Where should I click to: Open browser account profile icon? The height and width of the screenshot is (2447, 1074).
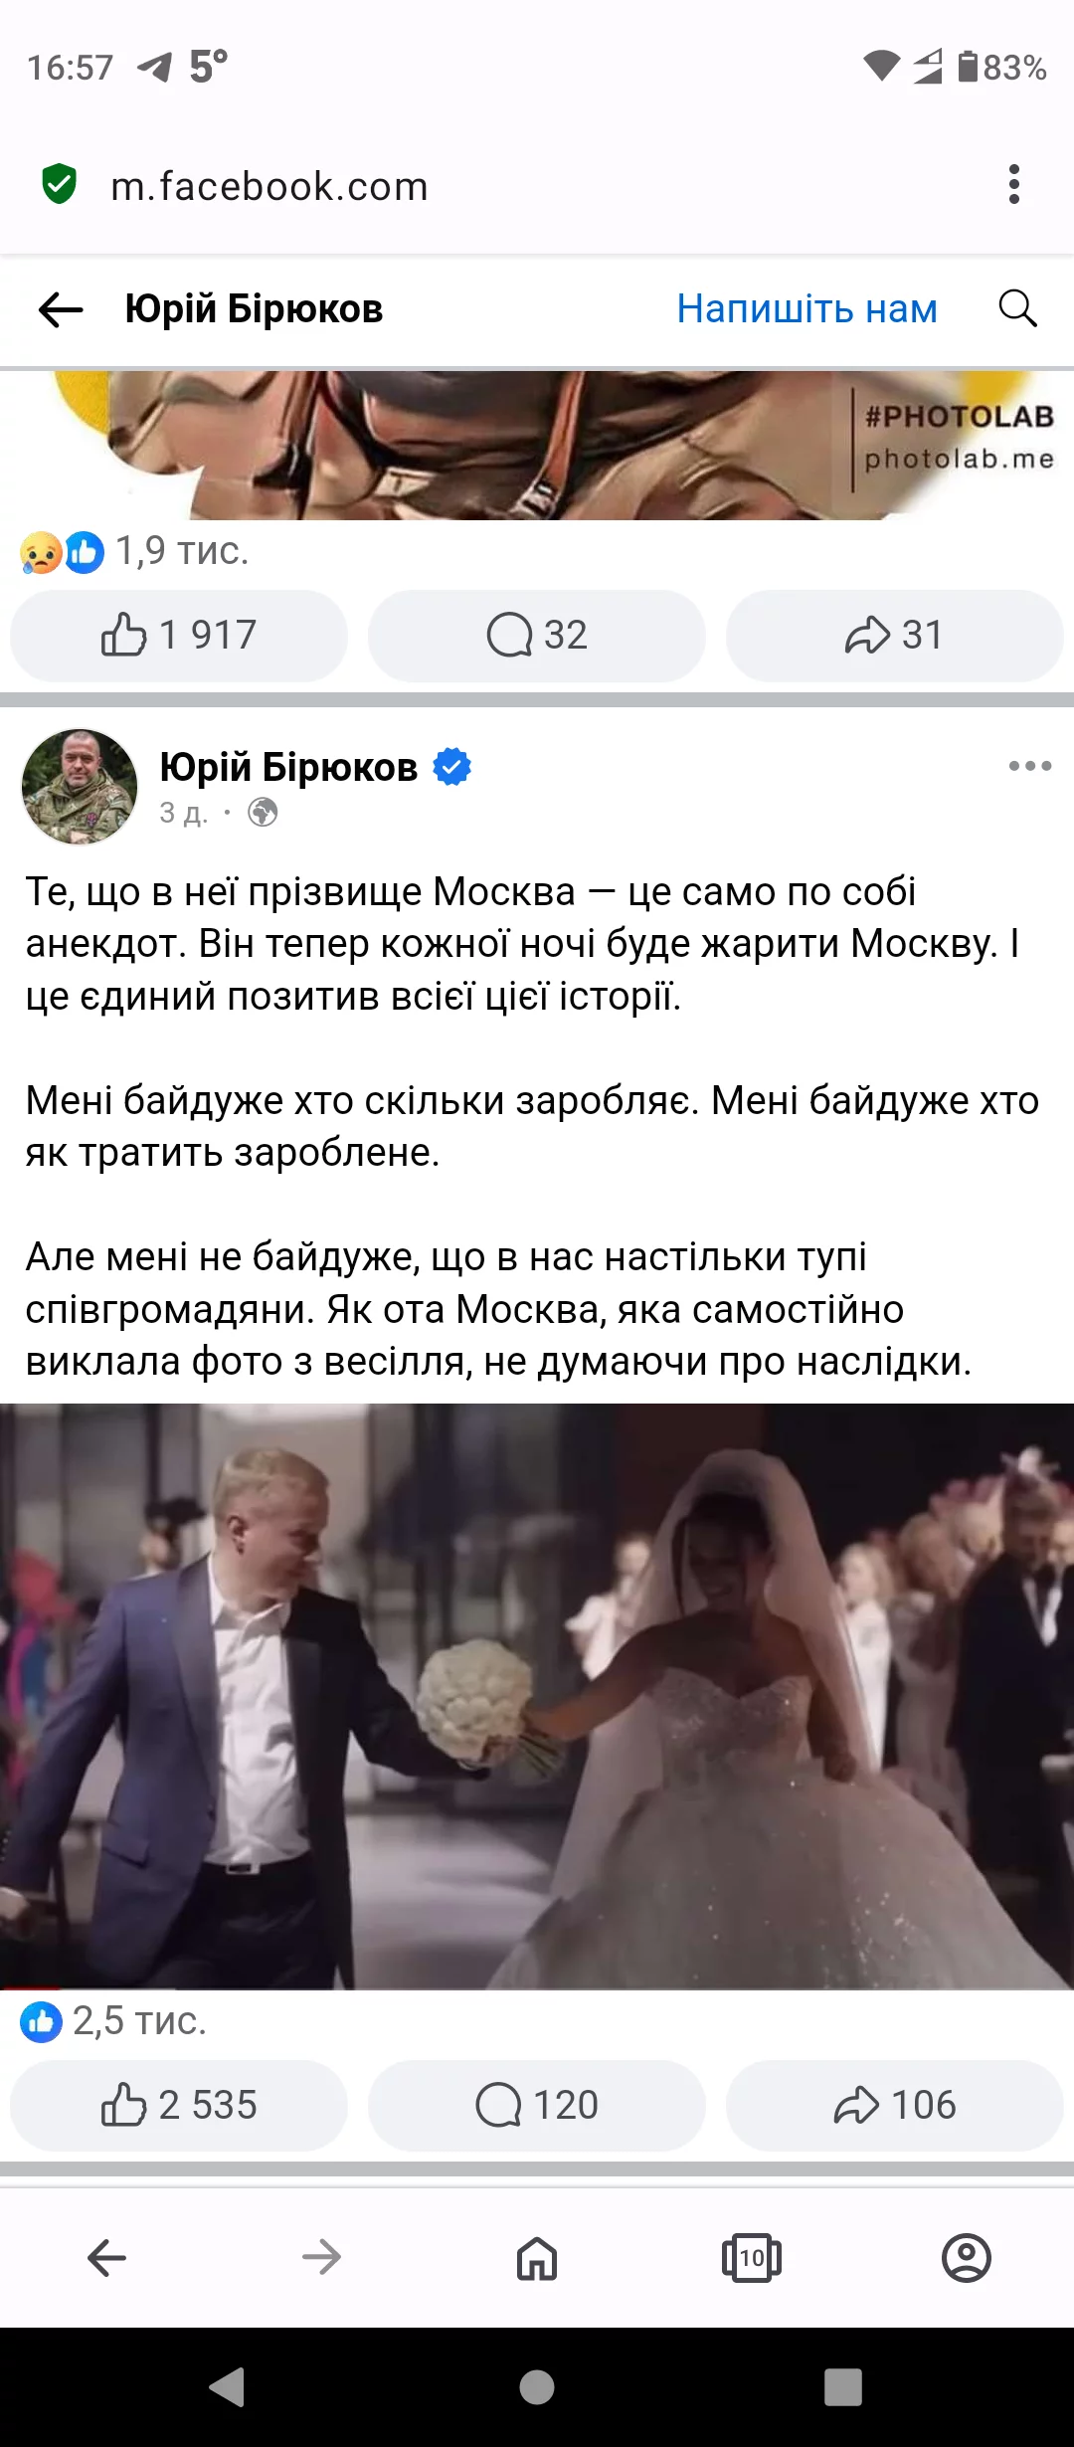coord(967,2258)
